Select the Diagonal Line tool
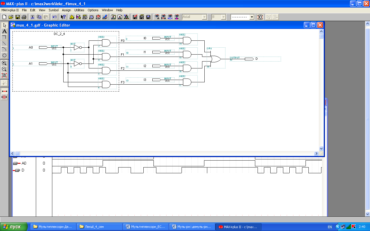The width and height of the screenshot is (370, 231). [4, 43]
